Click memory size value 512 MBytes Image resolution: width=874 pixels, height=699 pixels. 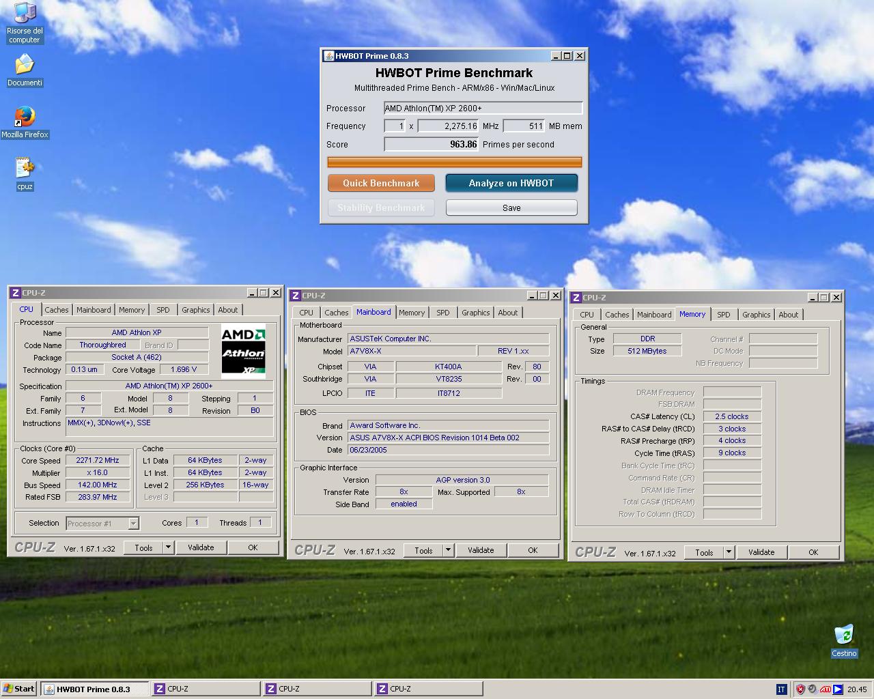(647, 351)
